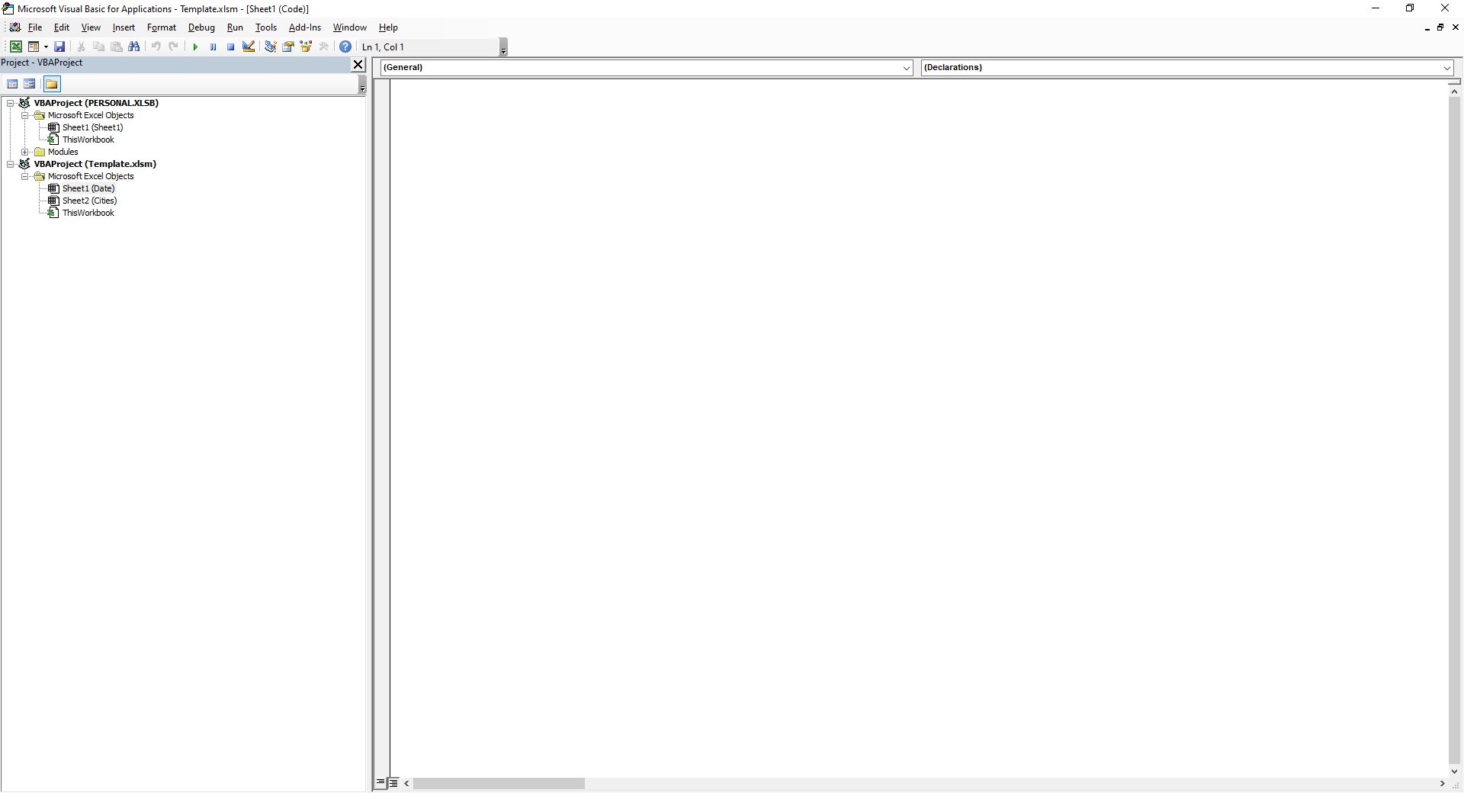Run the macro with the green play icon

[x=195, y=47]
